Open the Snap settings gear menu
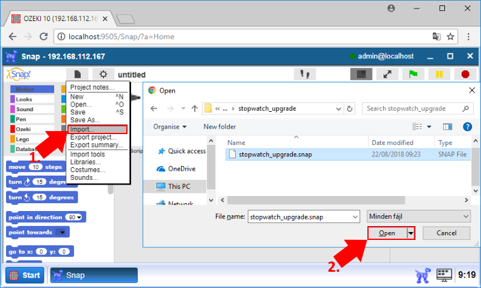 pos(103,74)
